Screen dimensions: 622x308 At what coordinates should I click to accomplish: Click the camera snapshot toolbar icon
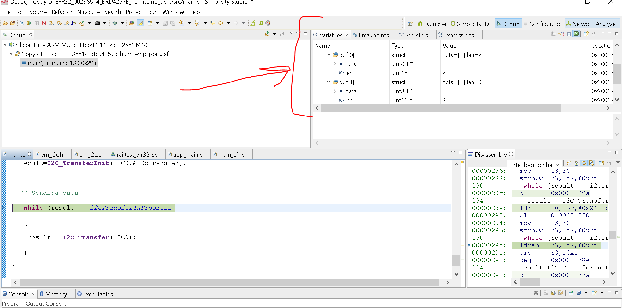coord(97,23)
